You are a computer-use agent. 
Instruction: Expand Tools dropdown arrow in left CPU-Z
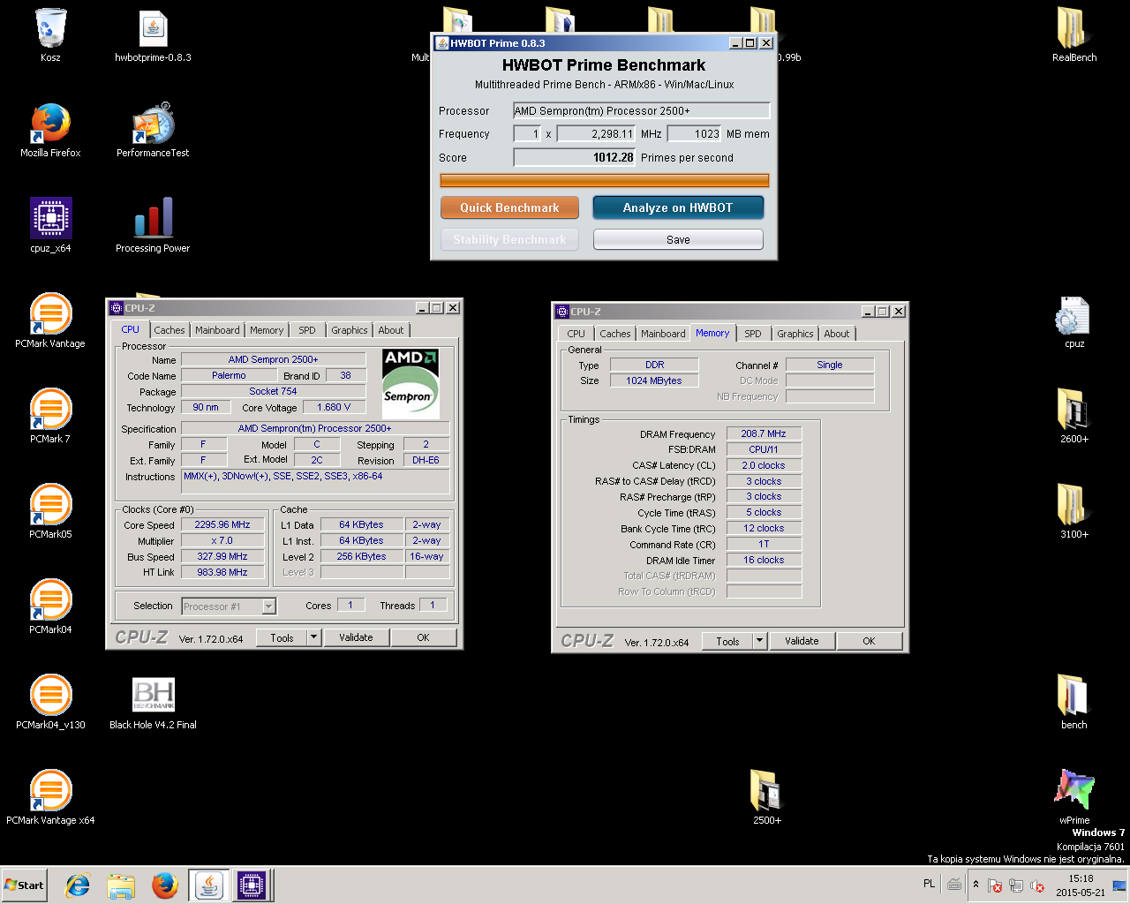tap(313, 637)
